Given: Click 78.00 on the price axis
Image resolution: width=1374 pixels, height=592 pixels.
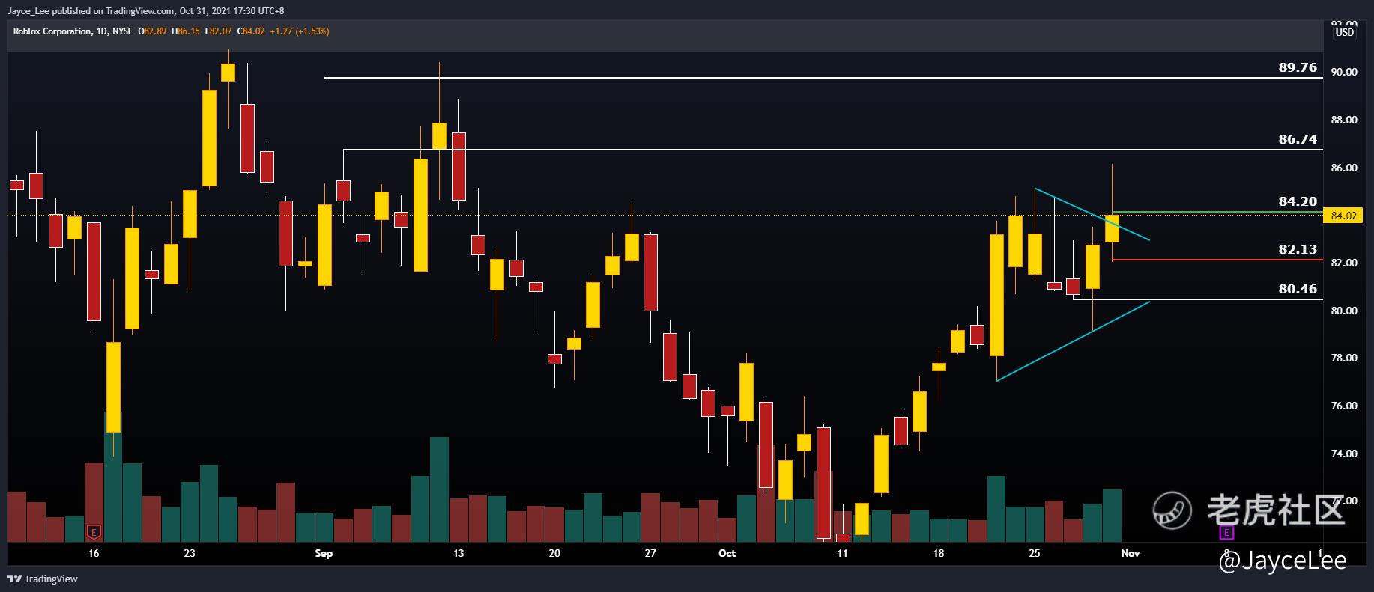Looking at the screenshot, I should coord(1344,358).
